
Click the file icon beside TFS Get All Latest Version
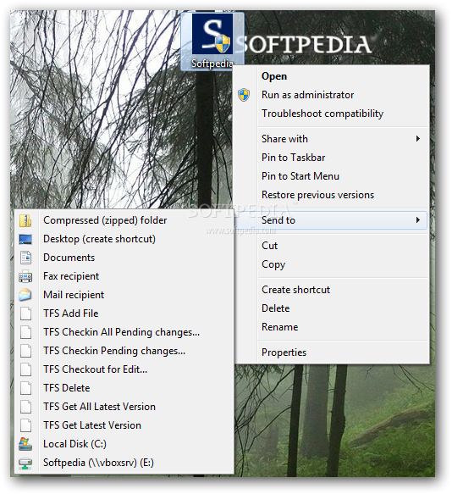coord(25,407)
